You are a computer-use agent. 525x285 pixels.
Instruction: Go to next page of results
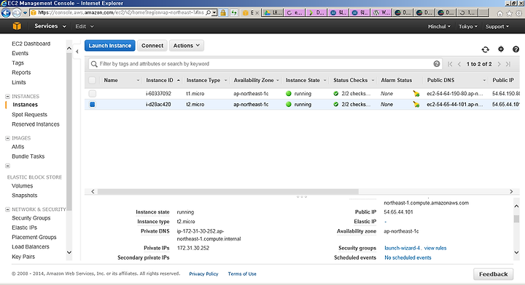(x=499, y=64)
